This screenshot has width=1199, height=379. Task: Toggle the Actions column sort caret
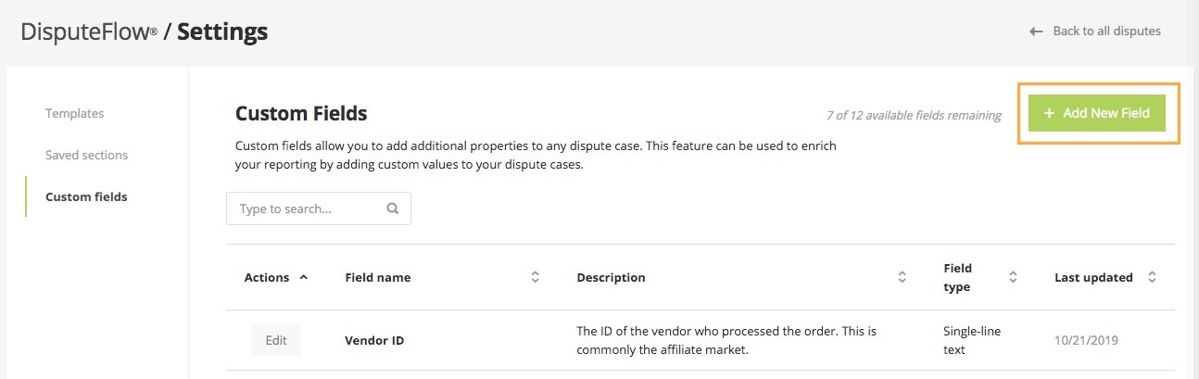point(304,277)
